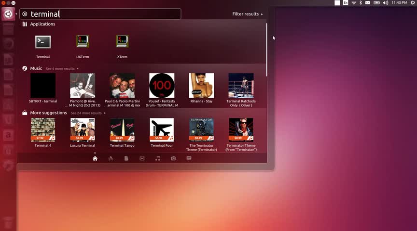Open Terminal Ratchada Only (Oliver) track
The height and width of the screenshot is (231, 417).
pyautogui.click(x=241, y=86)
